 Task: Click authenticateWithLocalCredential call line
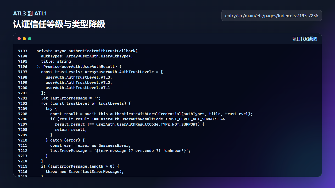[x=152, y=114]
